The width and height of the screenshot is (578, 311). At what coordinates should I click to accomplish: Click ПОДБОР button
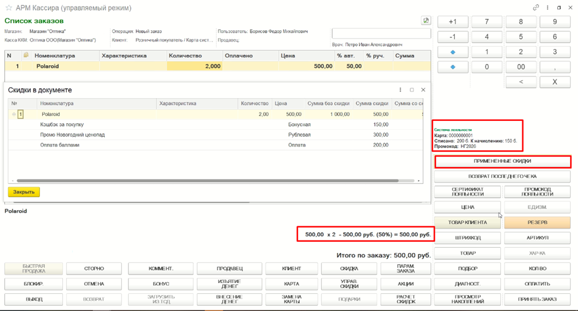pyautogui.click(x=467, y=268)
